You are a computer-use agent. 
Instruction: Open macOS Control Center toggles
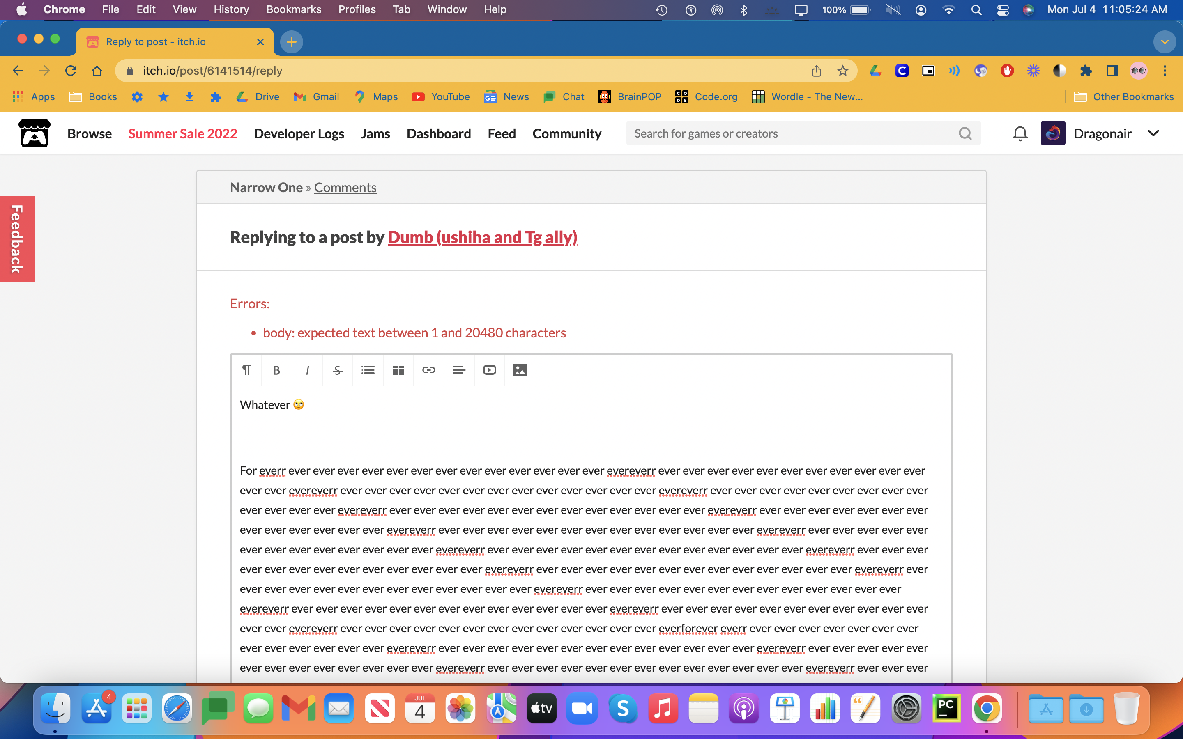pyautogui.click(x=1003, y=10)
